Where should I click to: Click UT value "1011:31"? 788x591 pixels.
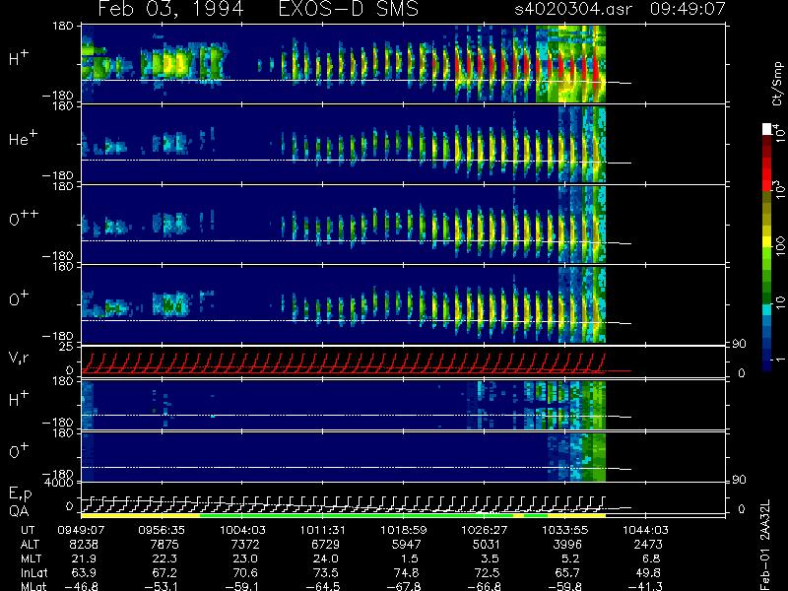click(323, 530)
